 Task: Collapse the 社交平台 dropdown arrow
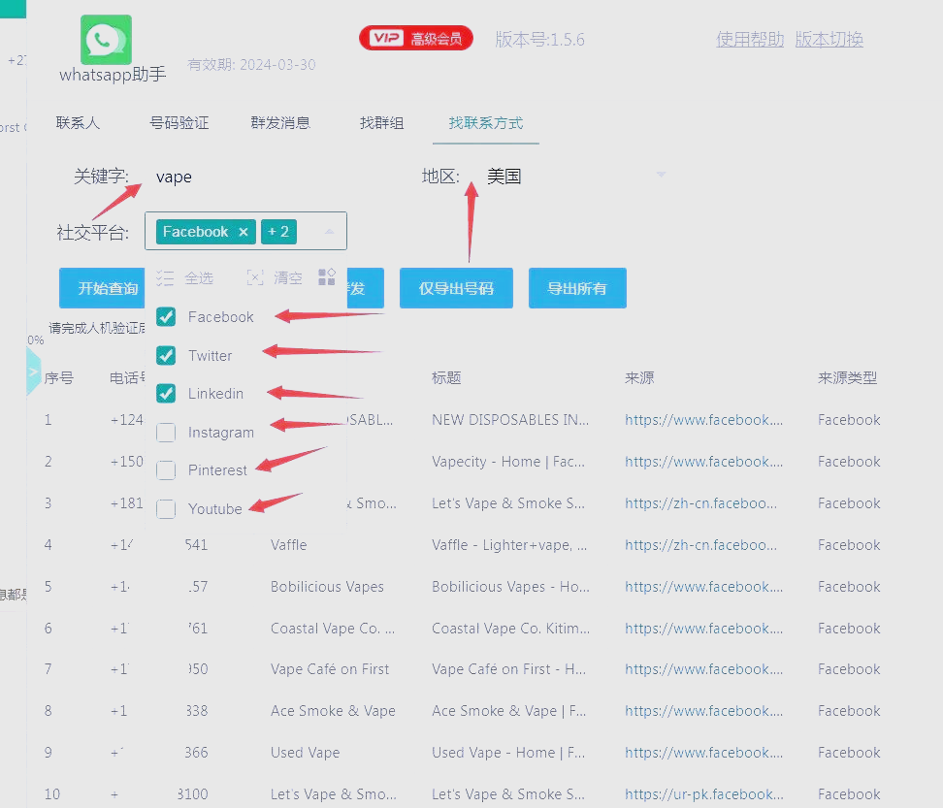(x=329, y=232)
